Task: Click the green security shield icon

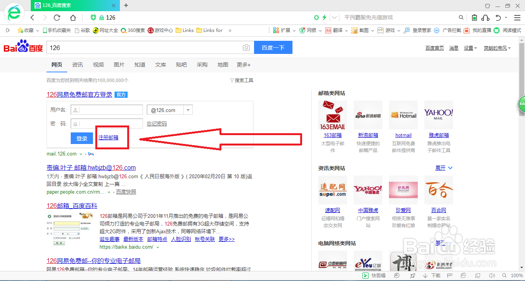Action: point(93,18)
